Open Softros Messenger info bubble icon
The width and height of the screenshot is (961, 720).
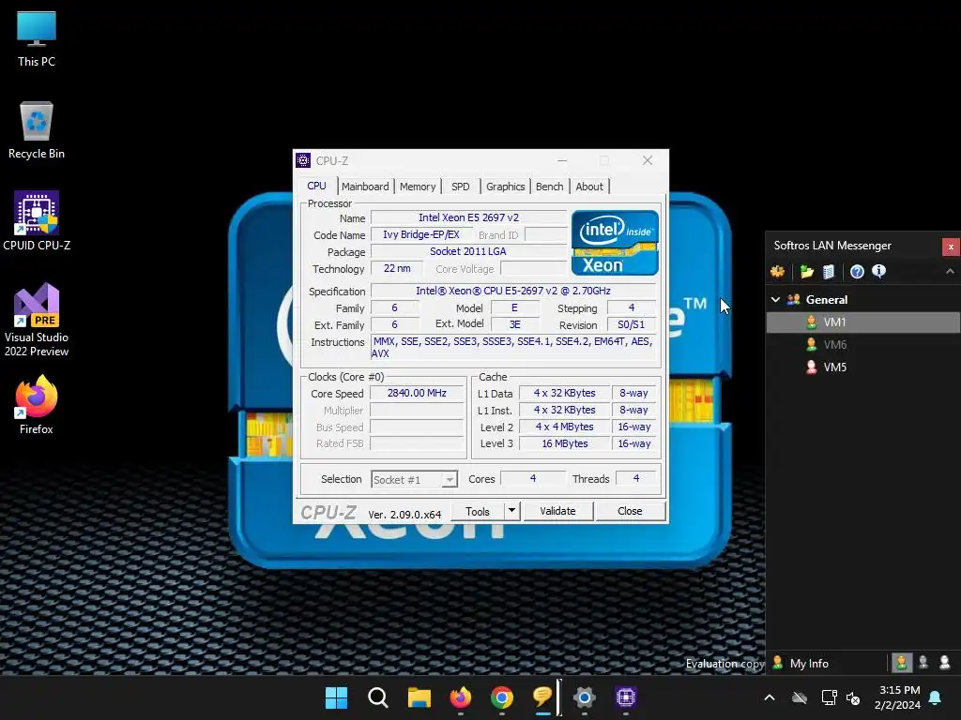click(878, 271)
